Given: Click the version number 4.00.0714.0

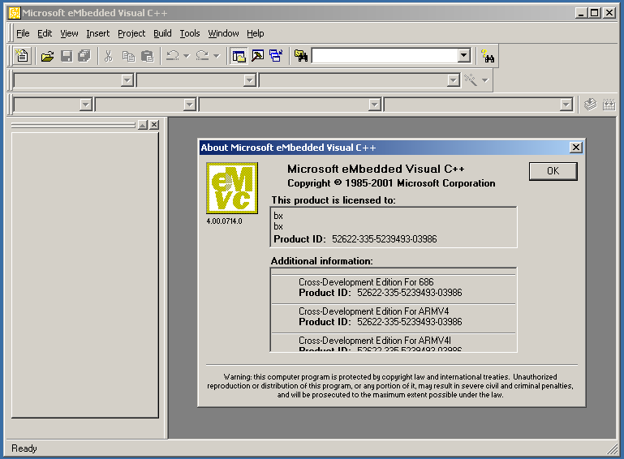Looking at the screenshot, I should (x=224, y=221).
